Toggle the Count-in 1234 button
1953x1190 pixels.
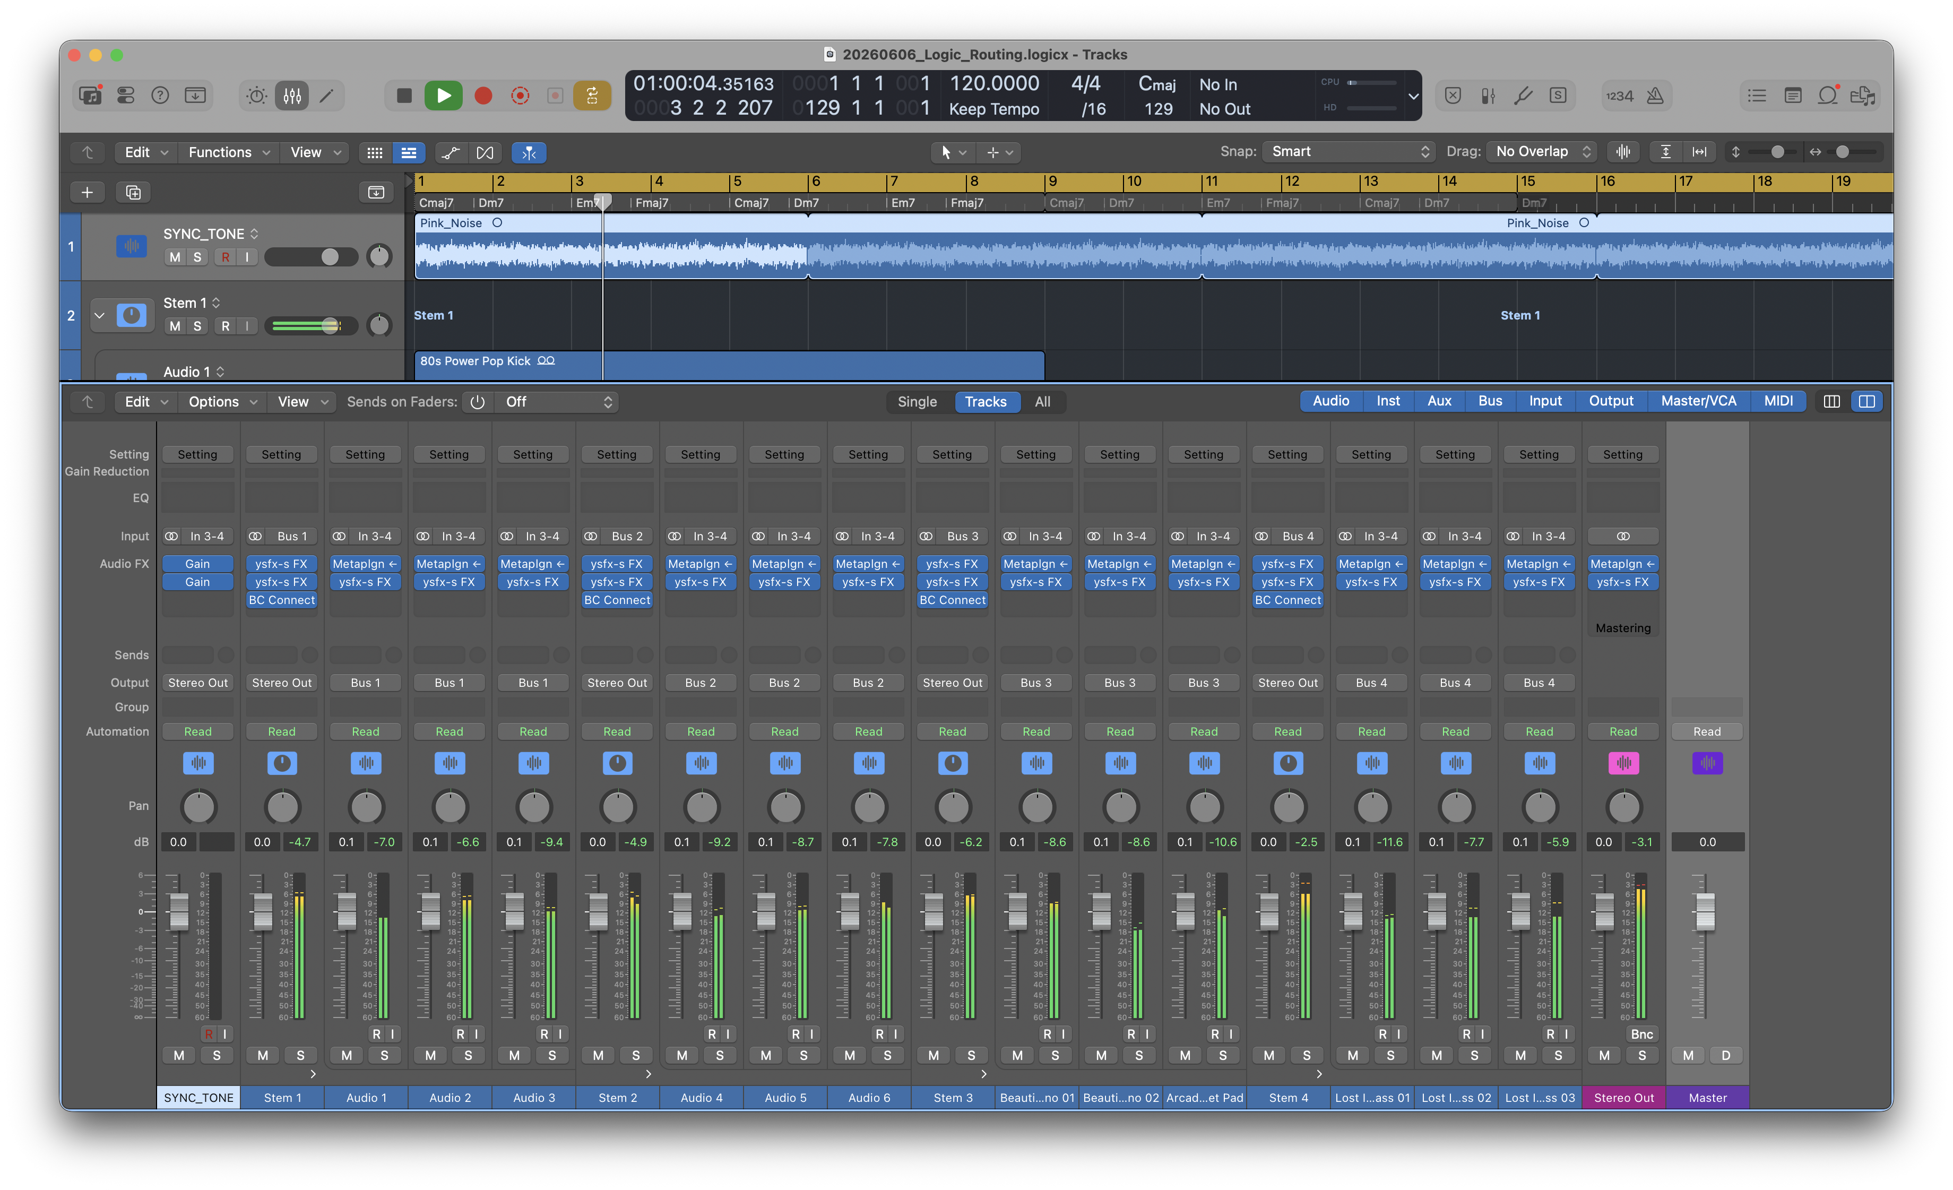pyautogui.click(x=1620, y=96)
